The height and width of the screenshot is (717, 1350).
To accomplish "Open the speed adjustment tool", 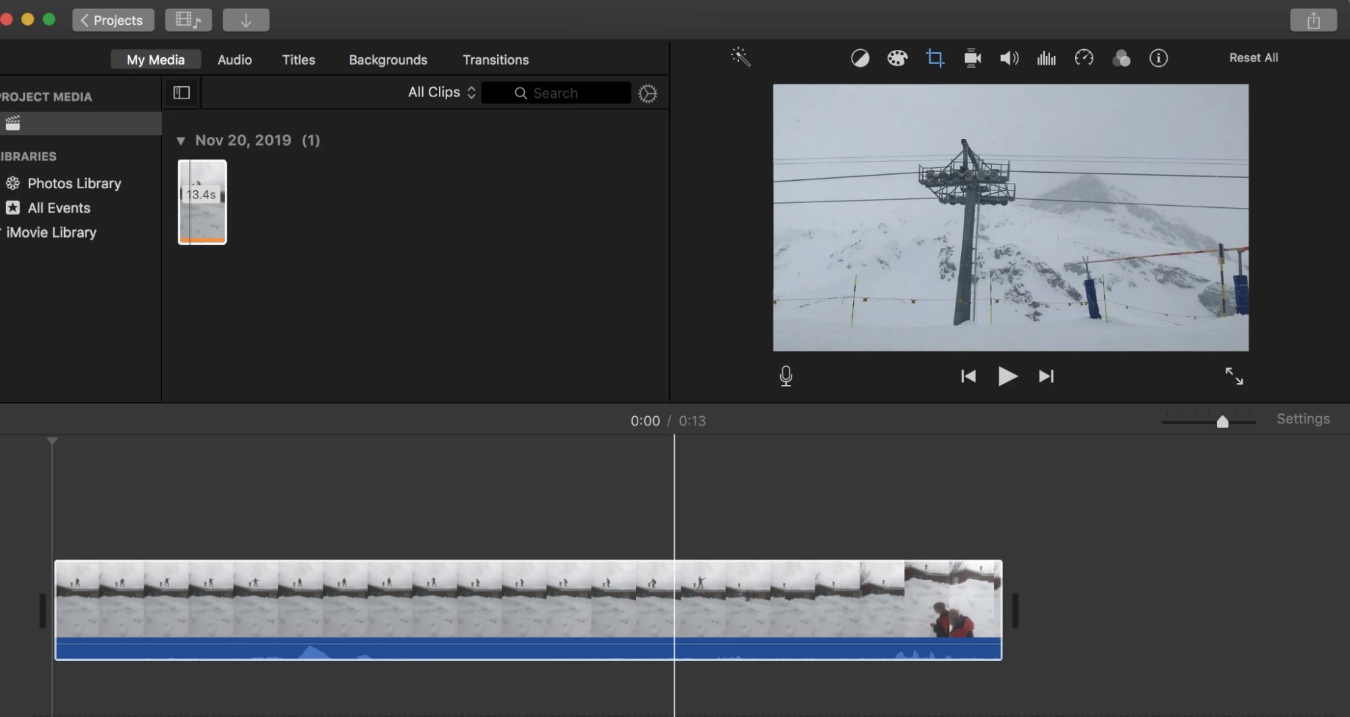I will 1084,58.
